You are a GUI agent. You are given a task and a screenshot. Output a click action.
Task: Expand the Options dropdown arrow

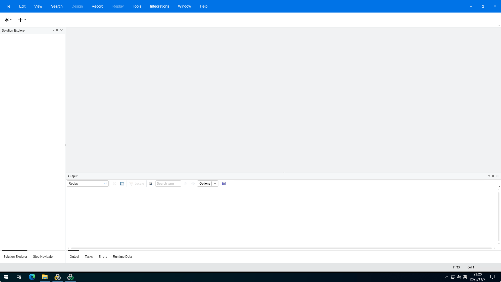(x=215, y=184)
